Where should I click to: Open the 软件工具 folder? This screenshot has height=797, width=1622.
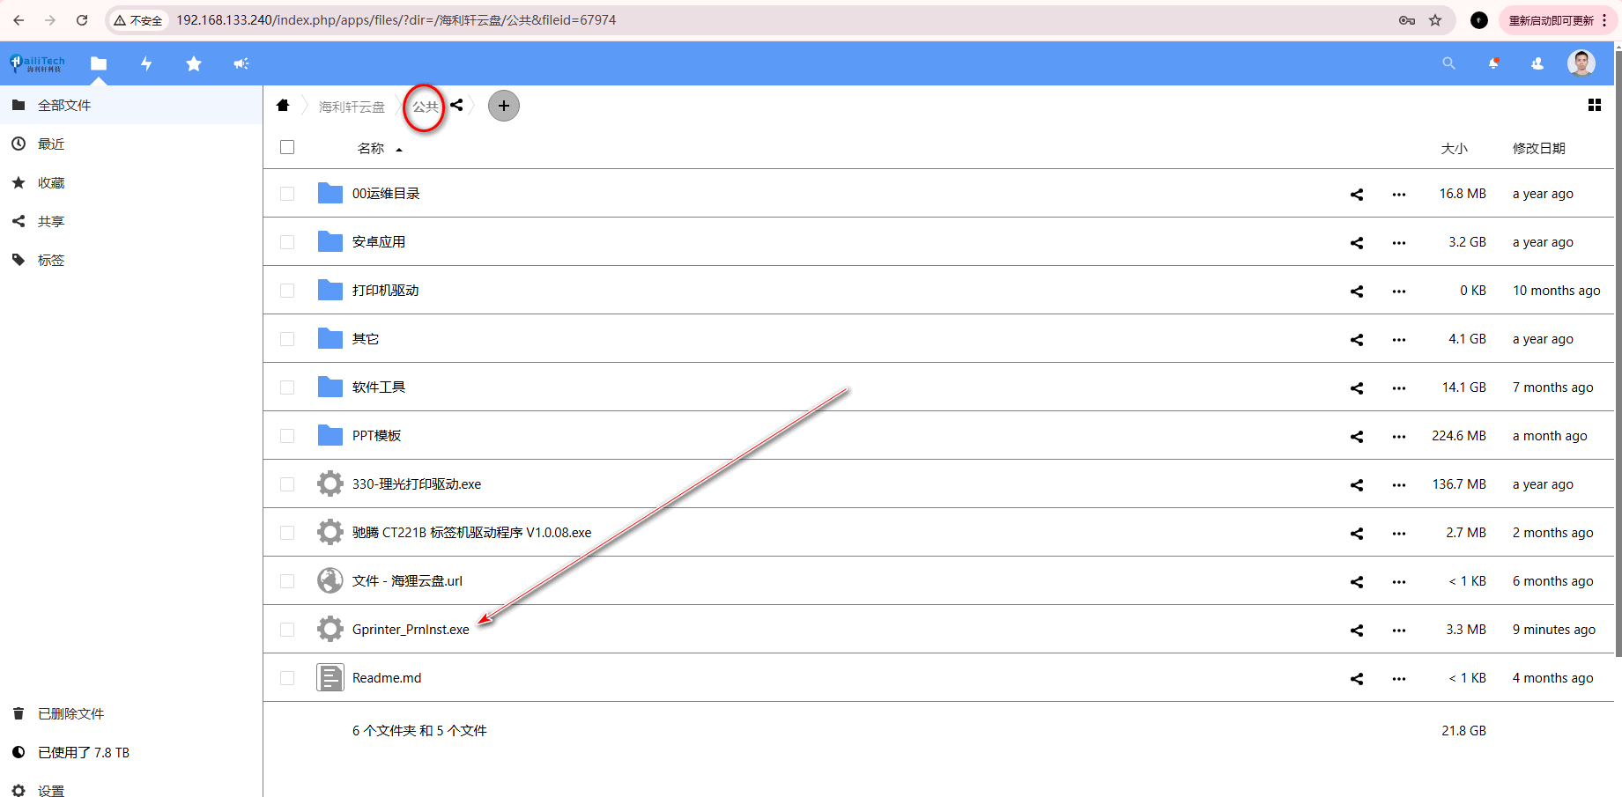[x=379, y=387]
